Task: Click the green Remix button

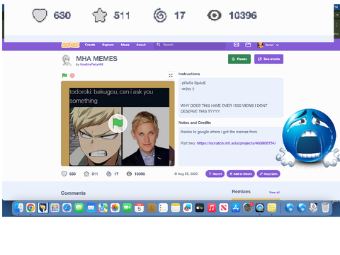Action: click(x=239, y=59)
